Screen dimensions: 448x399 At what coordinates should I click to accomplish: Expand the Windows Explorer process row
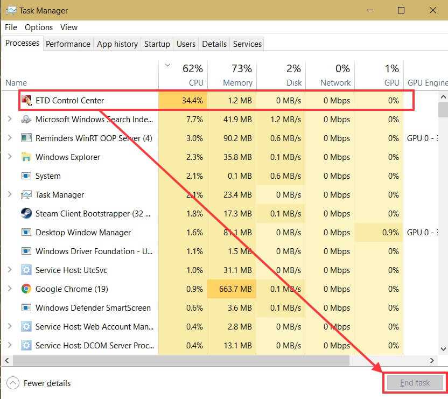pyautogui.click(x=10, y=157)
